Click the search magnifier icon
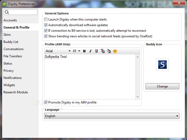This screenshot has height=140, width=187. click(7, 12)
